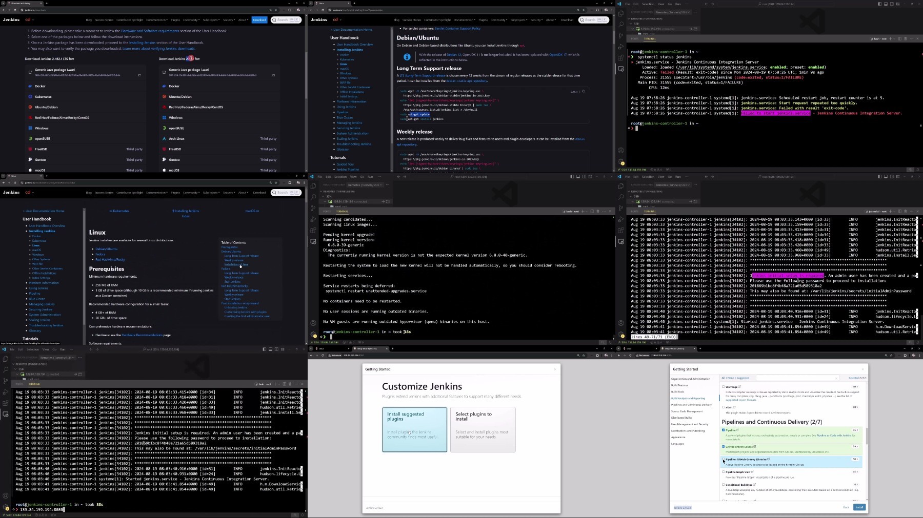Select Source Code Management category in plugin wizard

click(x=687, y=411)
